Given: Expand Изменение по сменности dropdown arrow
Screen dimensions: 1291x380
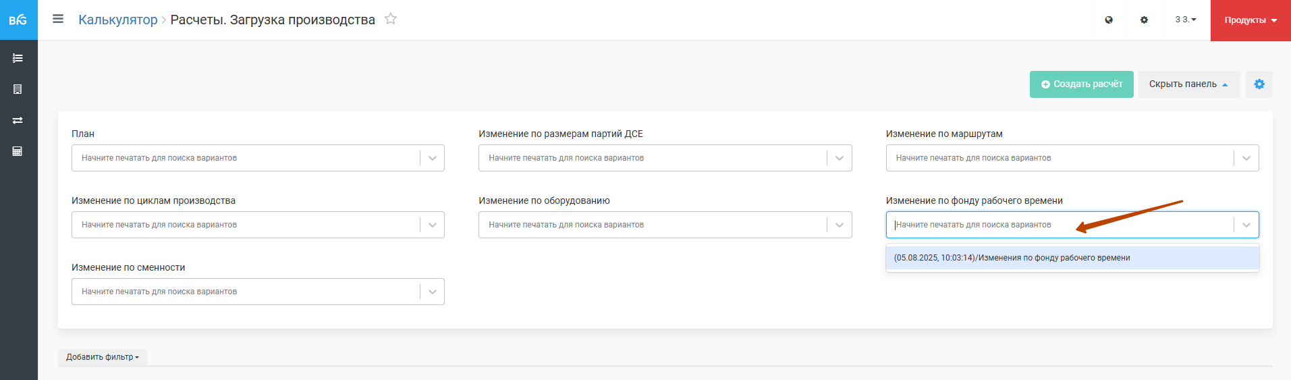Looking at the screenshot, I should 433,292.
